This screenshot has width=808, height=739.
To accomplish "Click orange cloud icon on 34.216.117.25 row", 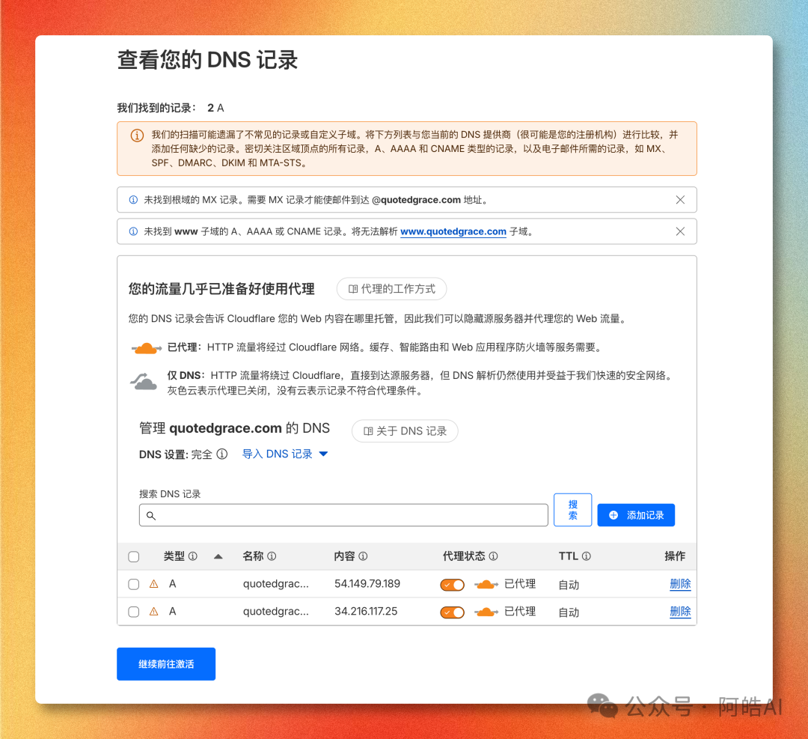I will (486, 612).
